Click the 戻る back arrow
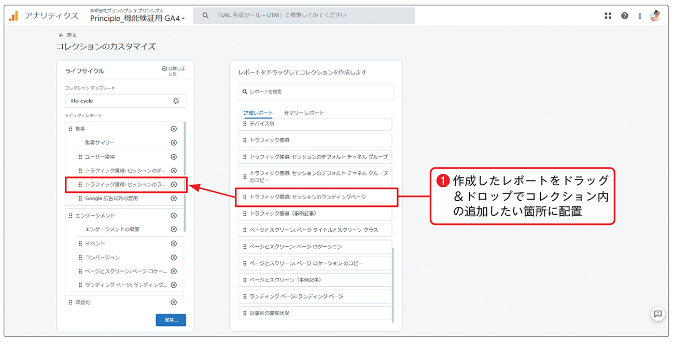The image size is (674, 344). (61, 35)
